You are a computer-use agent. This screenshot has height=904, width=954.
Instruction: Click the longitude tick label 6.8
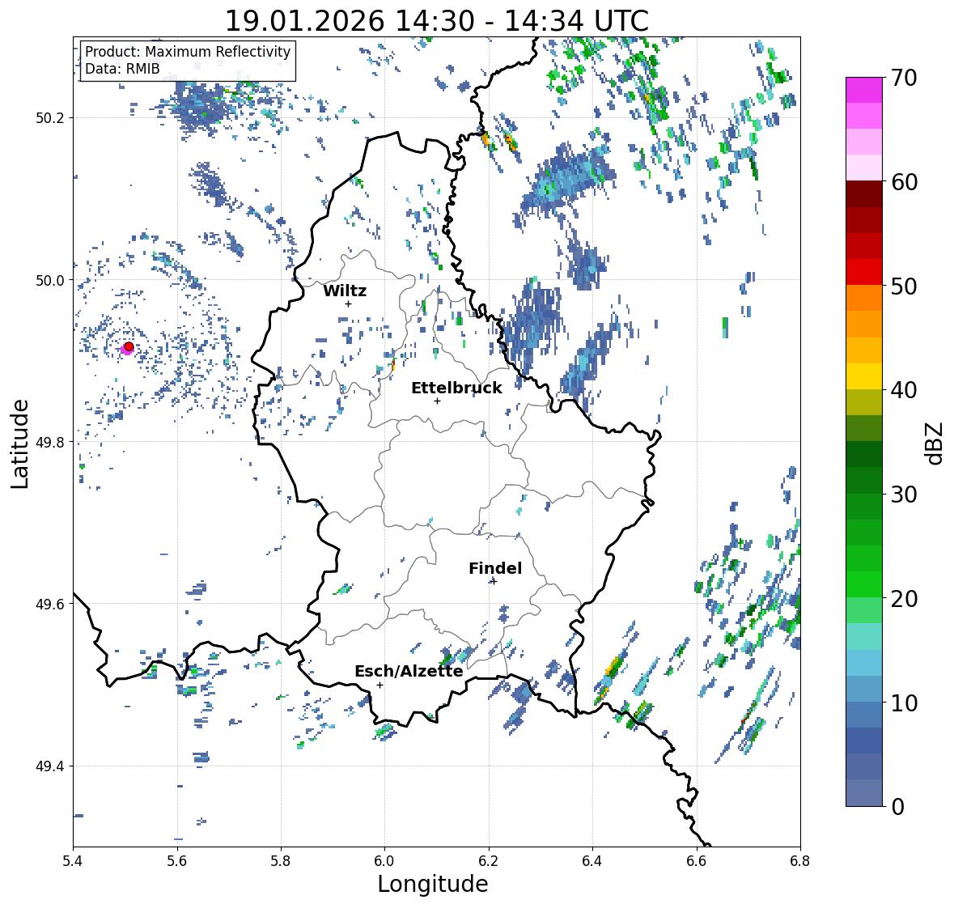click(x=800, y=860)
